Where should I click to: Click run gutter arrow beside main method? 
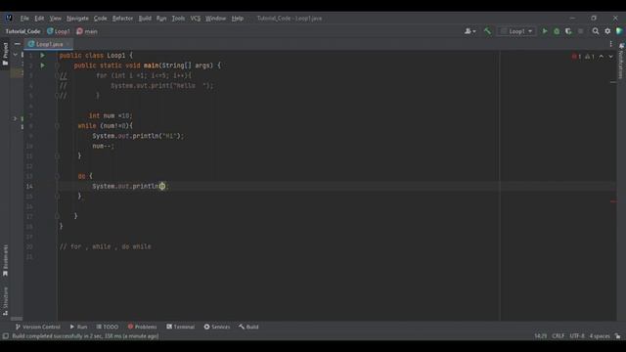click(x=43, y=66)
